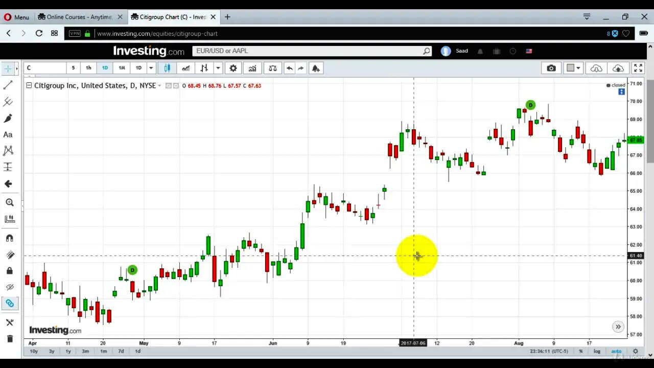The height and width of the screenshot is (368, 654).
Task: Enter fullscreen chart mode
Action: point(638,68)
